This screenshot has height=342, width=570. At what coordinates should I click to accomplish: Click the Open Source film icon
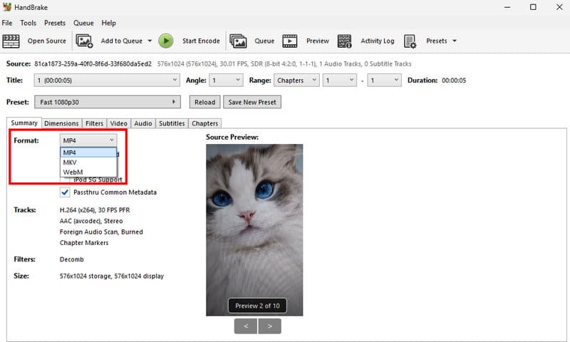(11, 41)
